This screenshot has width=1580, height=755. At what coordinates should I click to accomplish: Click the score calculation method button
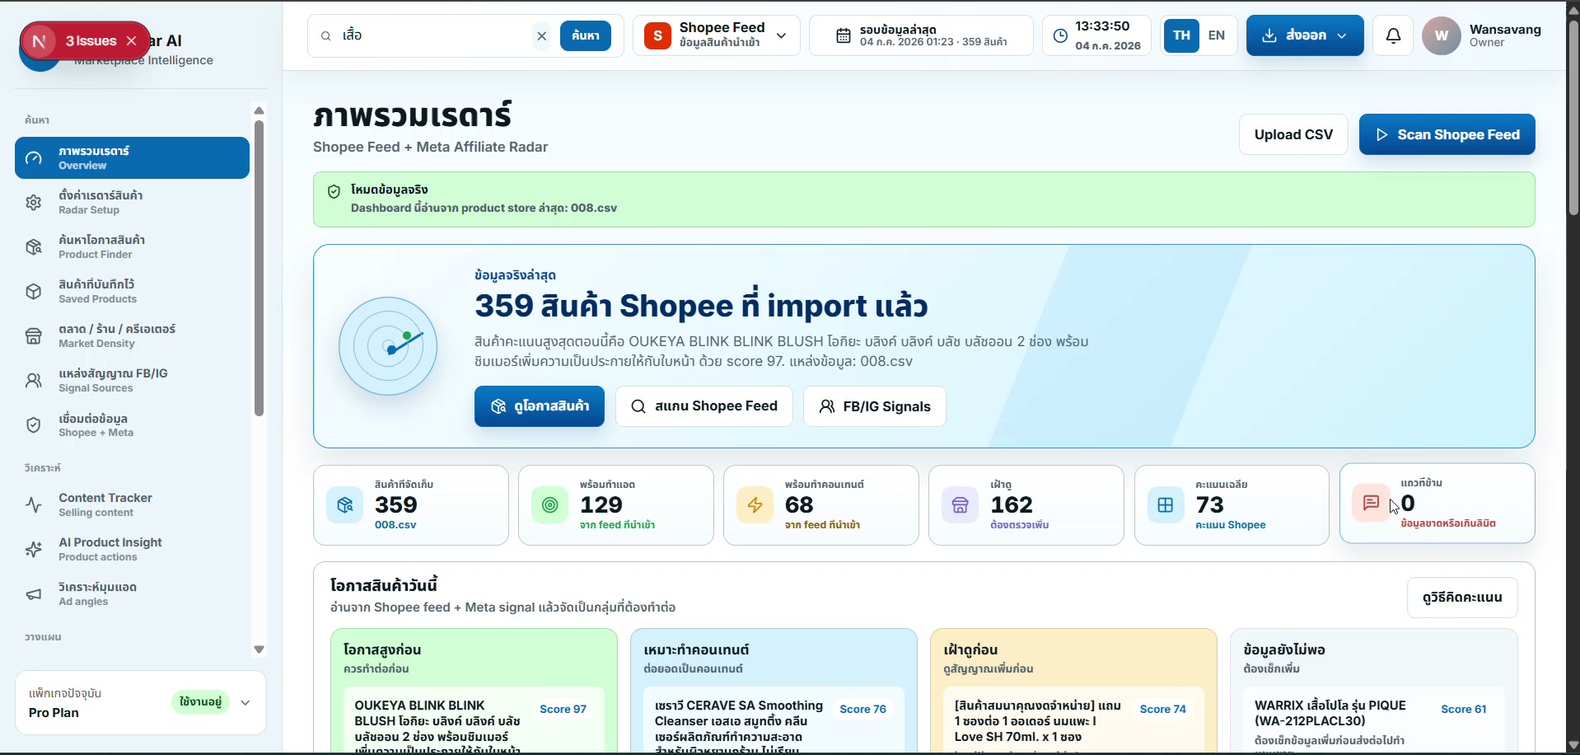click(1462, 598)
